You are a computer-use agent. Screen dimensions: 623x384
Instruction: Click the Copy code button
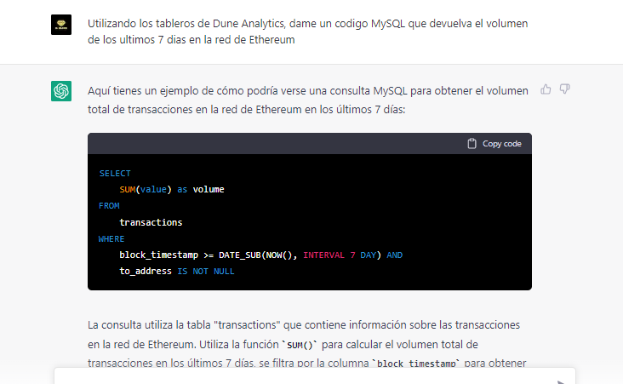(494, 144)
